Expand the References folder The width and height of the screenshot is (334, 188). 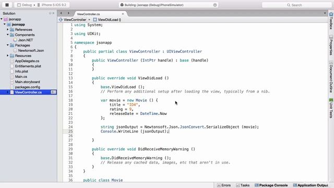pyautogui.click(x=8, y=30)
